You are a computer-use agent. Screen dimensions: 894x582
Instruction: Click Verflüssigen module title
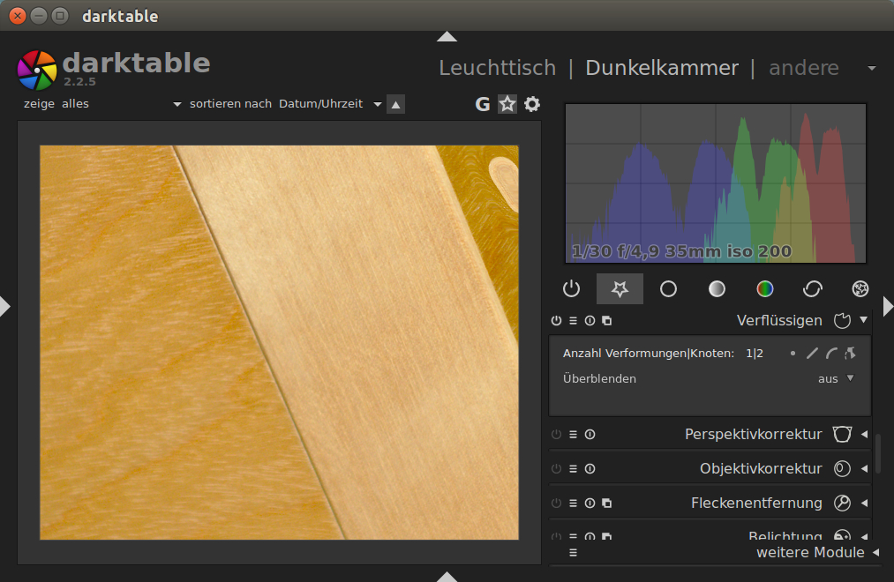pyautogui.click(x=779, y=321)
